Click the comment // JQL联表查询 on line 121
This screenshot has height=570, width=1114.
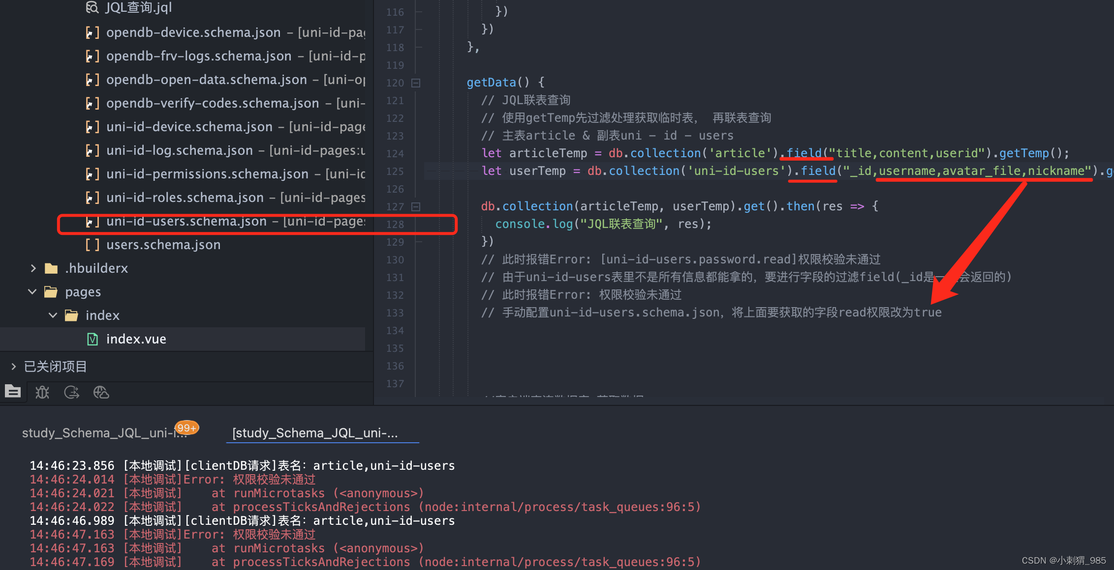click(526, 100)
